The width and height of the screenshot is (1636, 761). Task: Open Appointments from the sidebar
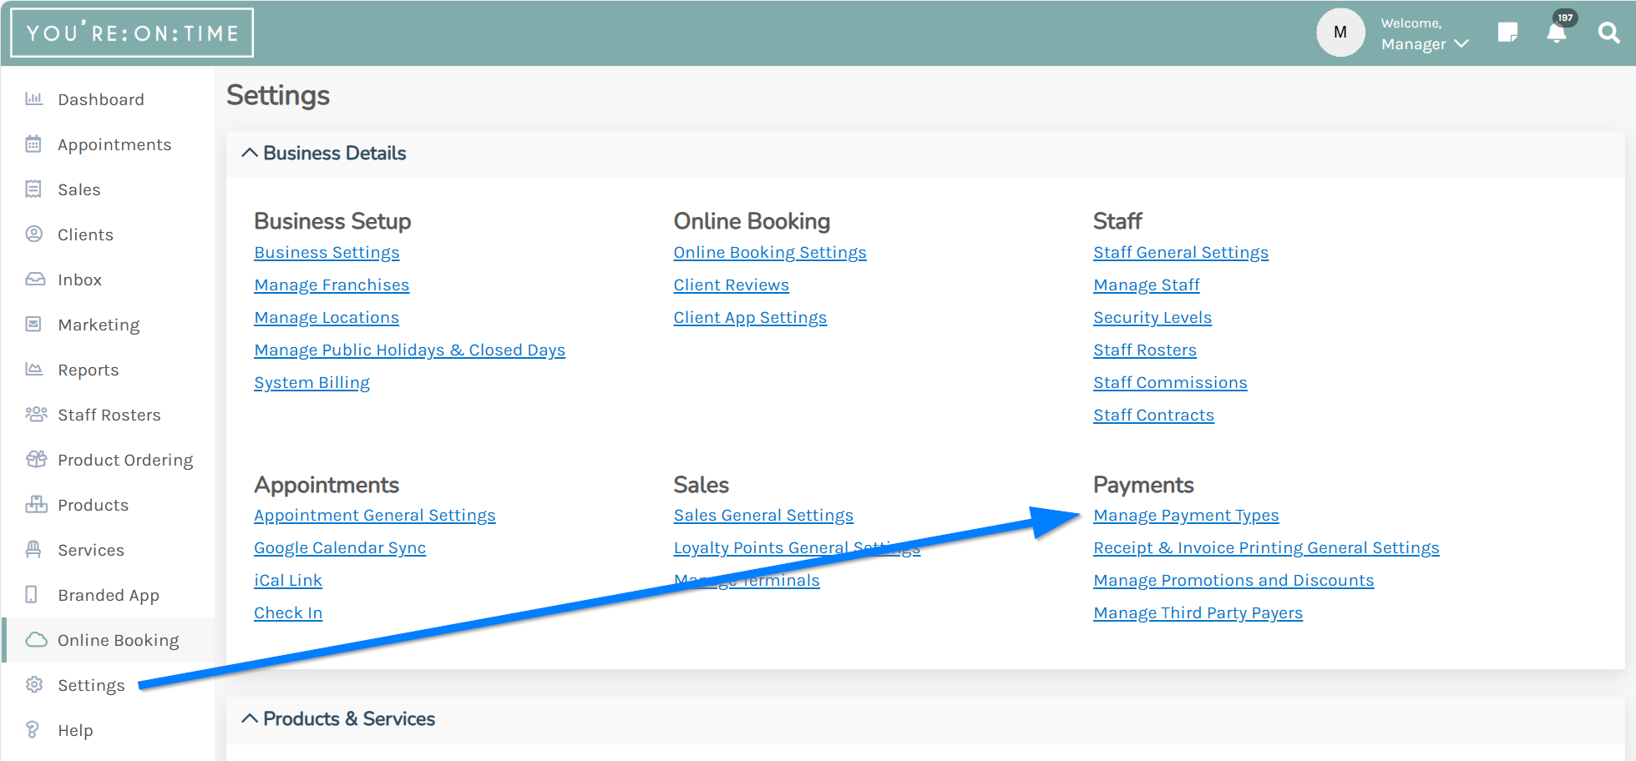tap(114, 144)
